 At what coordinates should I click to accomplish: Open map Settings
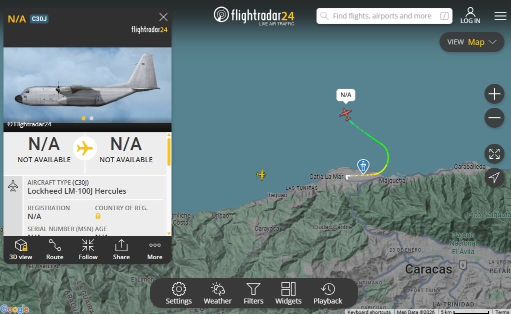point(178,294)
